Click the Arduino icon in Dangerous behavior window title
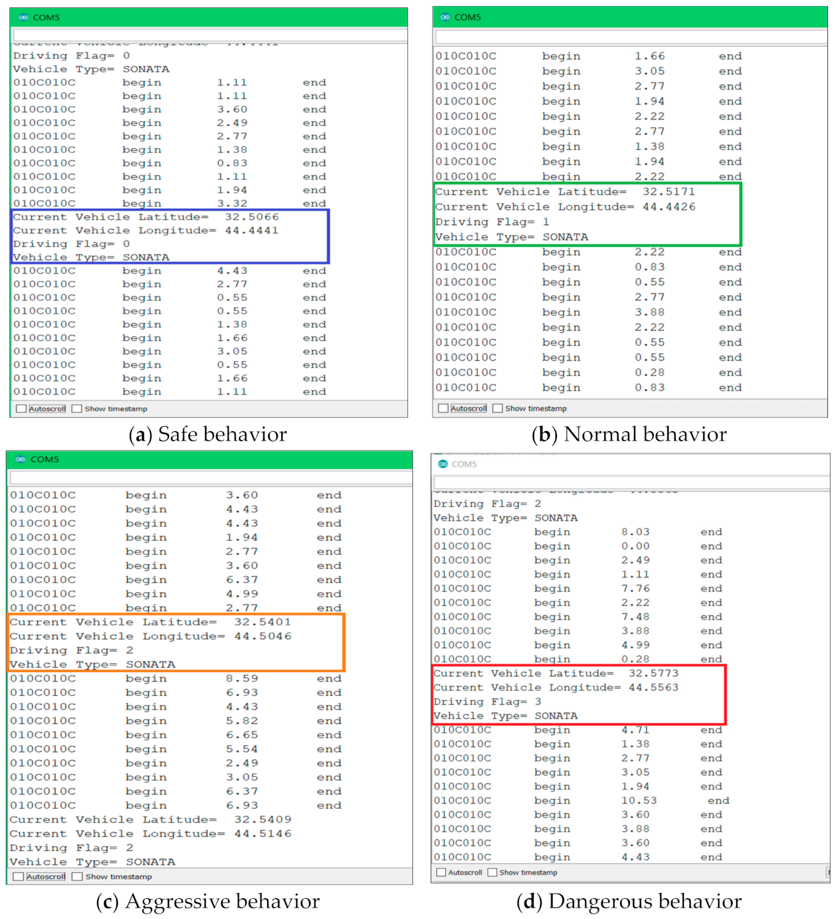The height and width of the screenshot is (919, 837). 443,464
